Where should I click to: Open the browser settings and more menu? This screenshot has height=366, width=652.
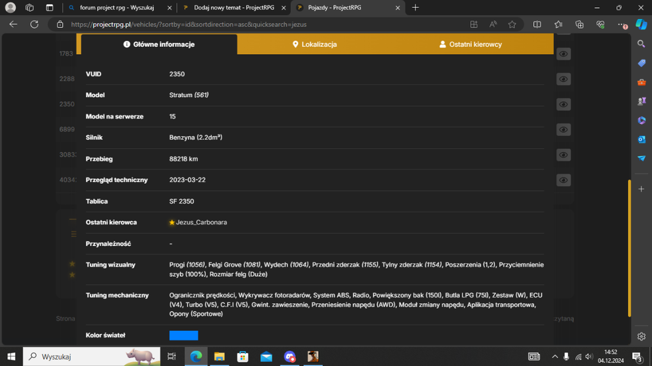tap(621, 25)
